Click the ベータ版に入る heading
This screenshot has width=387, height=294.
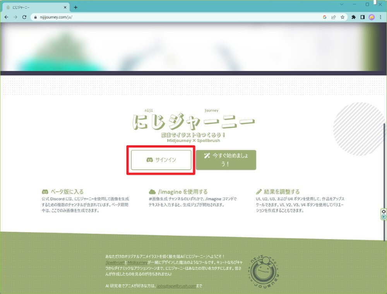(x=67, y=192)
